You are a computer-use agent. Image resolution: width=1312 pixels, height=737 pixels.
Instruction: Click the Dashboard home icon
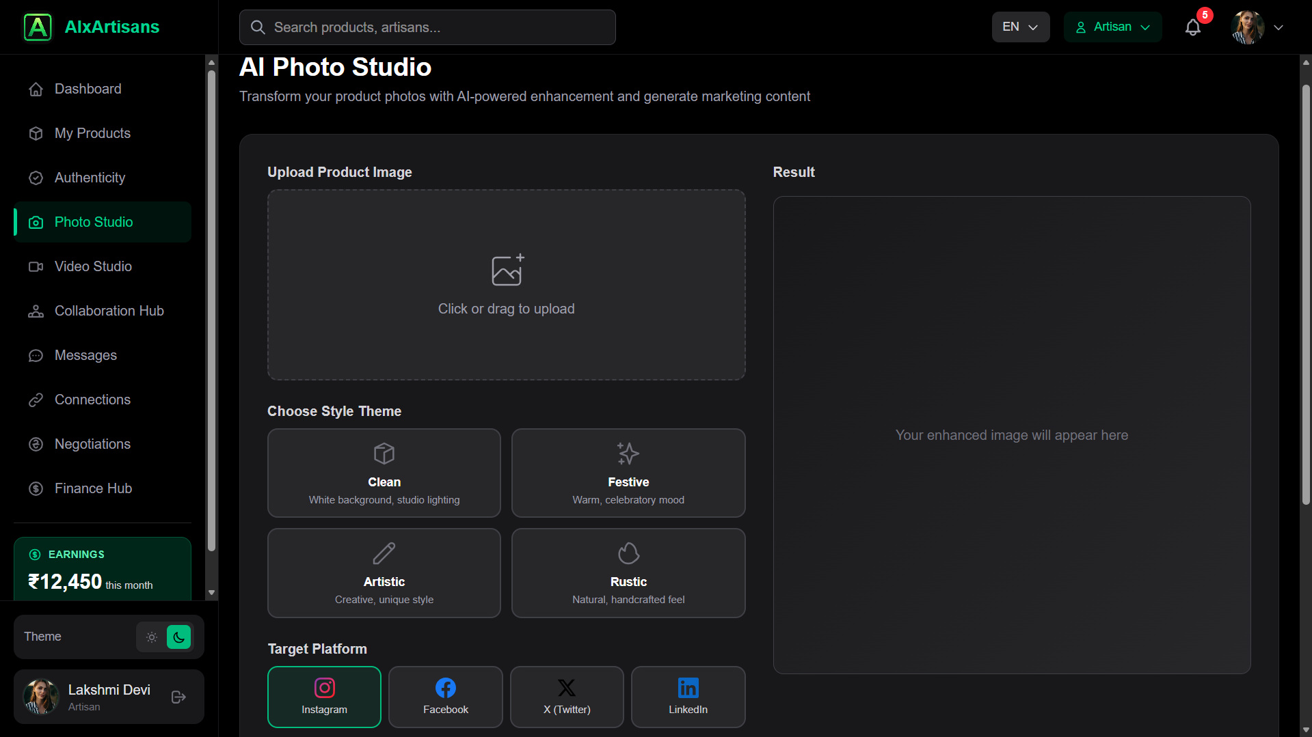pos(36,89)
